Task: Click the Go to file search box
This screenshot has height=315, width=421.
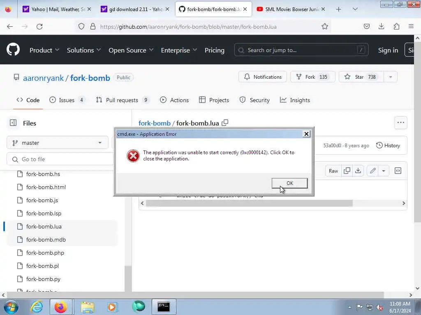Action: pyautogui.click(x=61, y=160)
